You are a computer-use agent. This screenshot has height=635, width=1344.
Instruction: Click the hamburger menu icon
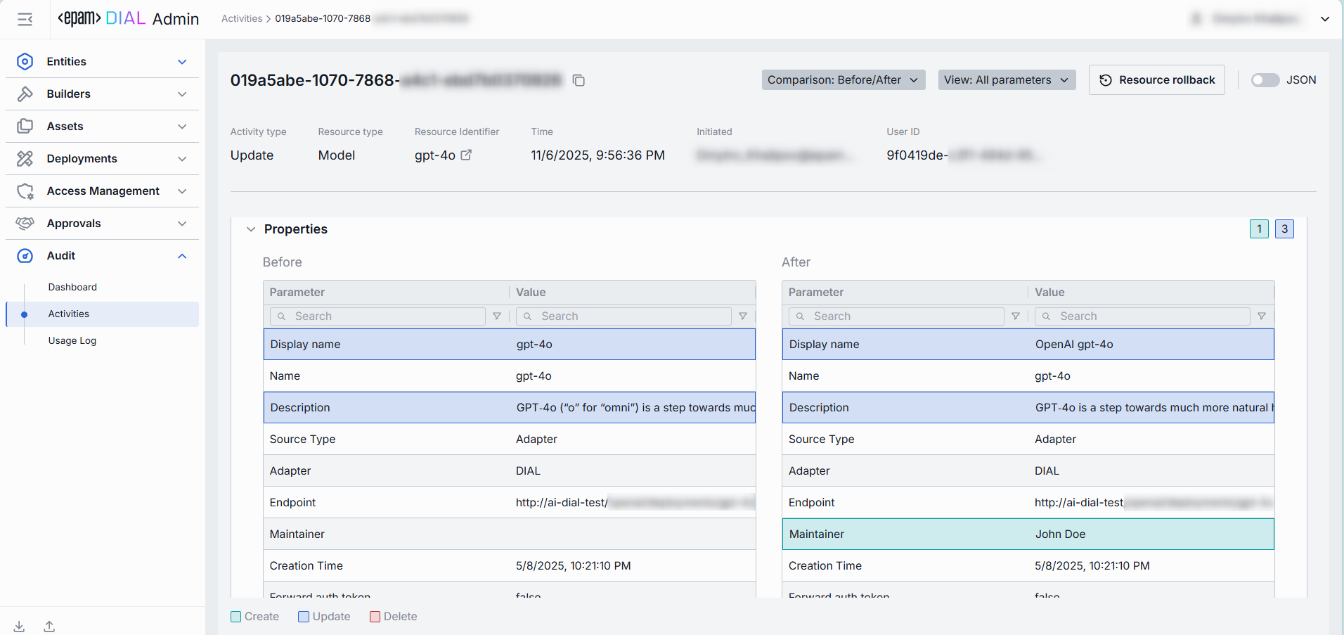click(x=25, y=19)
